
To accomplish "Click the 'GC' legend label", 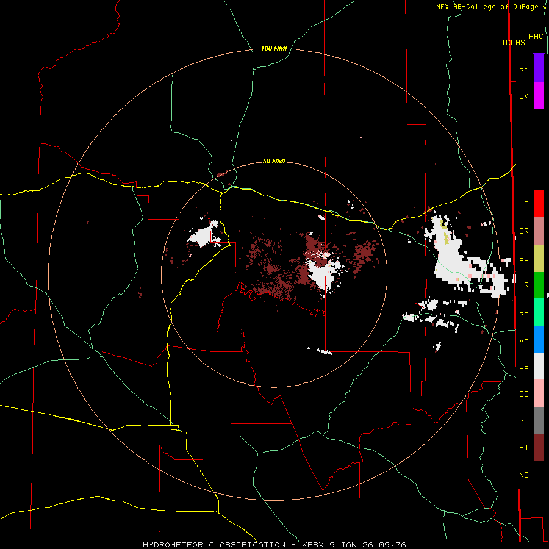I will (523, 421).
